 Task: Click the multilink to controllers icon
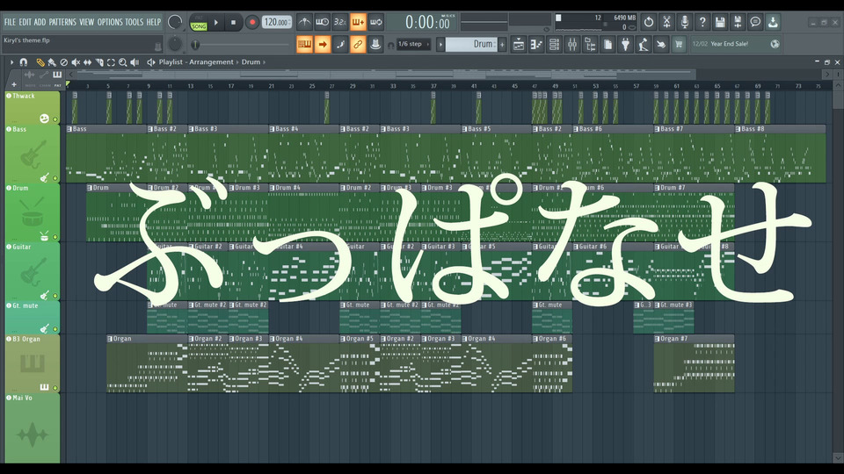click(x=375, y=44)
